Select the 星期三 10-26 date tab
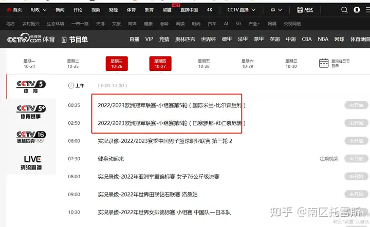 (x=117, y=63)
